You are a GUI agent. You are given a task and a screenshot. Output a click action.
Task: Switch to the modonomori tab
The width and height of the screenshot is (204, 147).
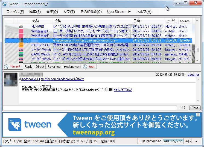(x=72, y=67)
